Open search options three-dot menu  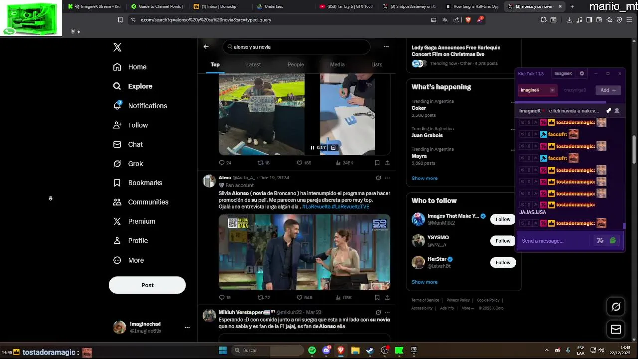coord(386,47)
